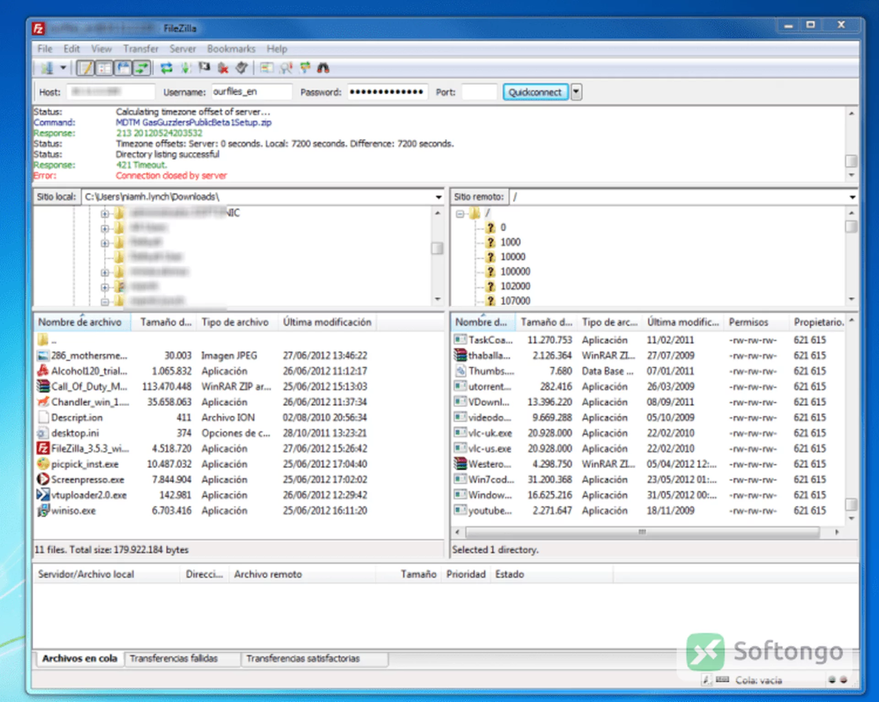Image resolution: width=879 pixels, height=702 pixels.
Task: Click the Quickconnect button
Action: [535, 92]
